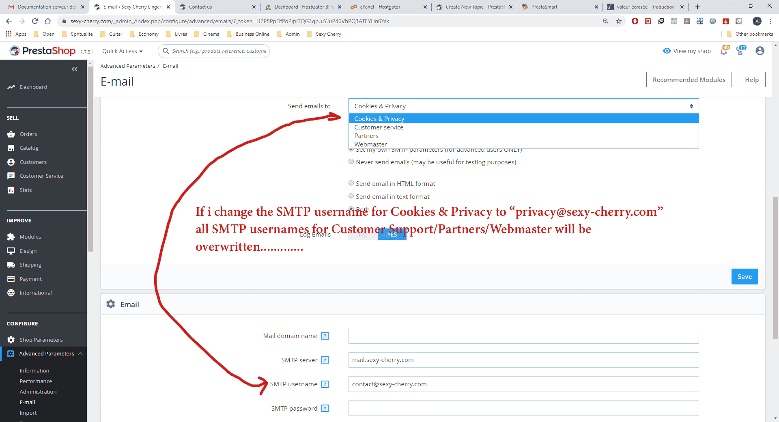The height and width of the screenshot is (422, 779).
Task: Click help icon beside Mail domain name
Action: tap(325, 336)
